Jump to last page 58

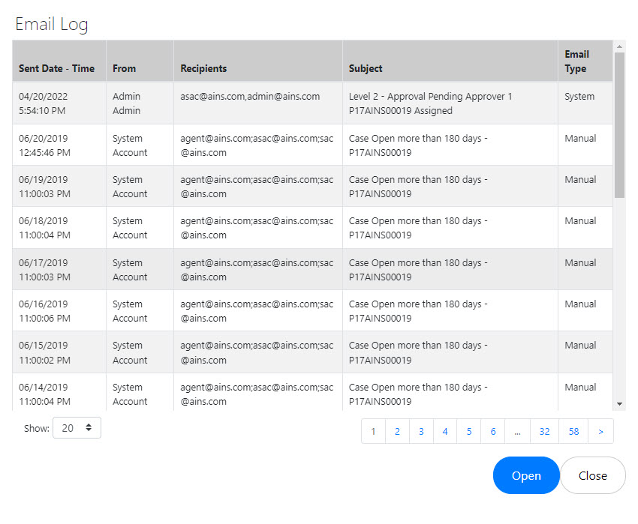pyautogui.click(x=573, y=431)
